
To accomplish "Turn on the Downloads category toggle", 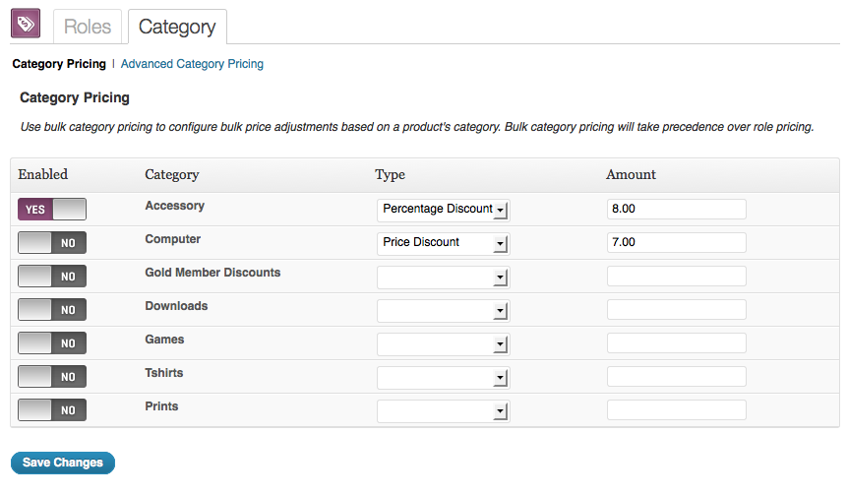I will (52, 310).
